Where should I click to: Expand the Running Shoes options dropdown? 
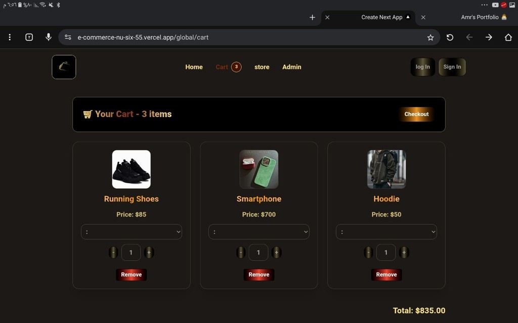click(132, 232)
